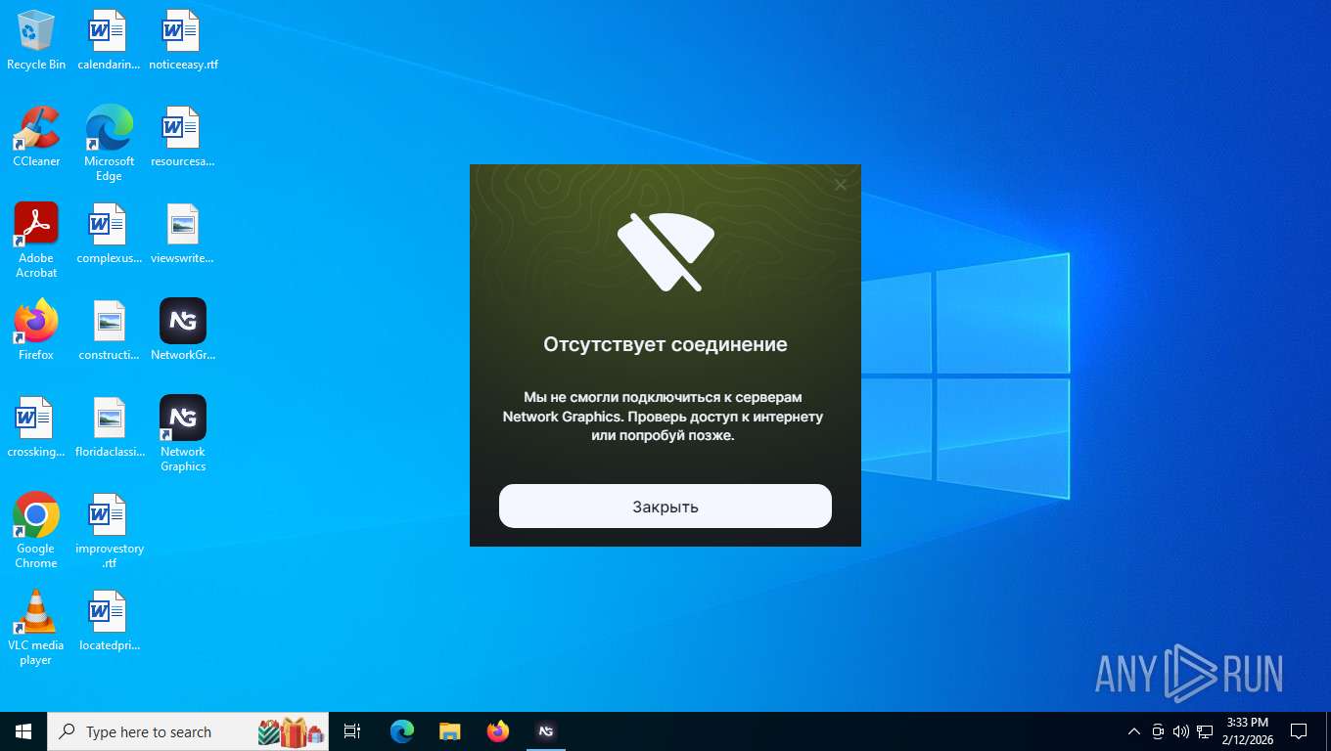Select the improvestory.rtf document icon
Viewport: 1331px width, 751px height.
pyautogui.click(x=109, y=531)
